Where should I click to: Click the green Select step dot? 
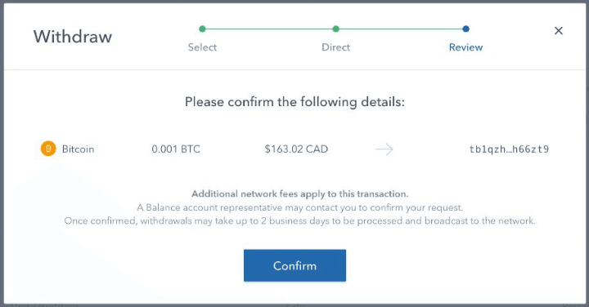(x=202, y=29)
